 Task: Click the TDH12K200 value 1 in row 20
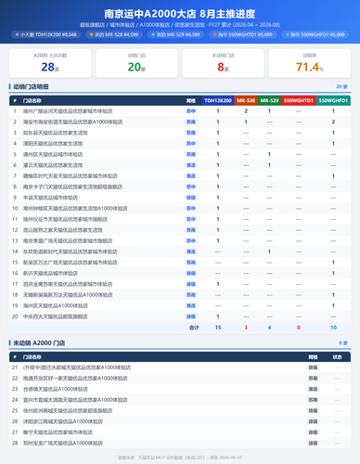pyautogui.click(x=218, y=316)
